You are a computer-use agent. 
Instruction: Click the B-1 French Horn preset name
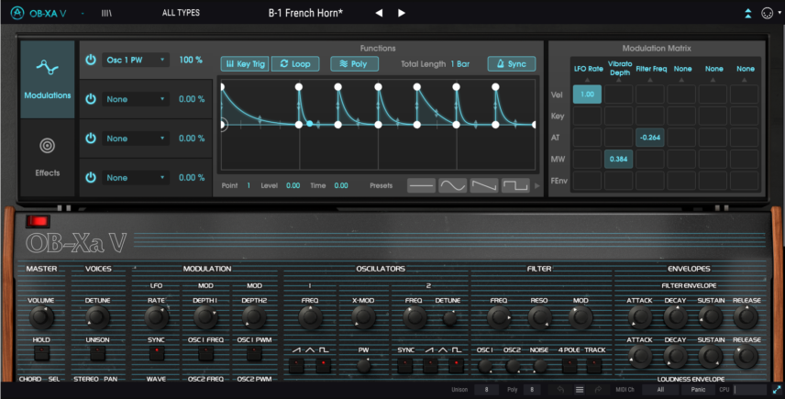[x=305, y=13]
